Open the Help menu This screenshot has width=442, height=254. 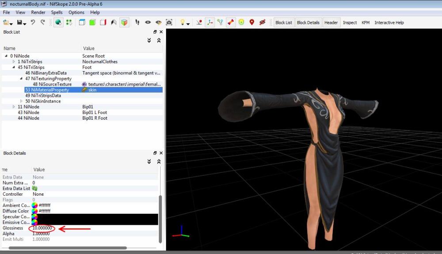[95, 12]
